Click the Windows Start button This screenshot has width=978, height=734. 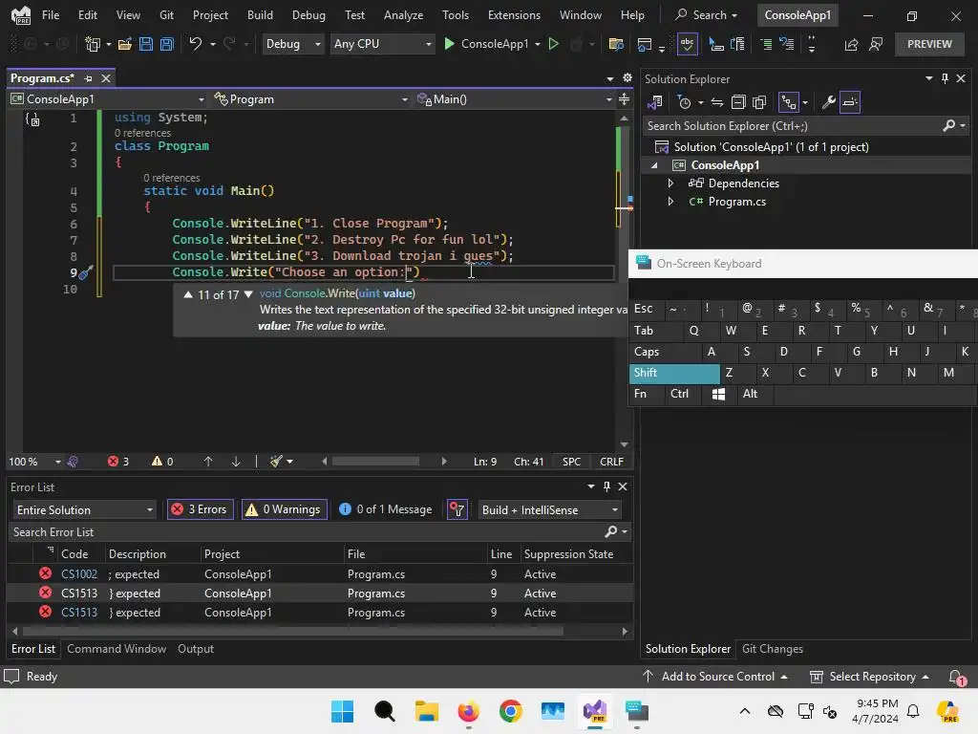pos(343,711)
